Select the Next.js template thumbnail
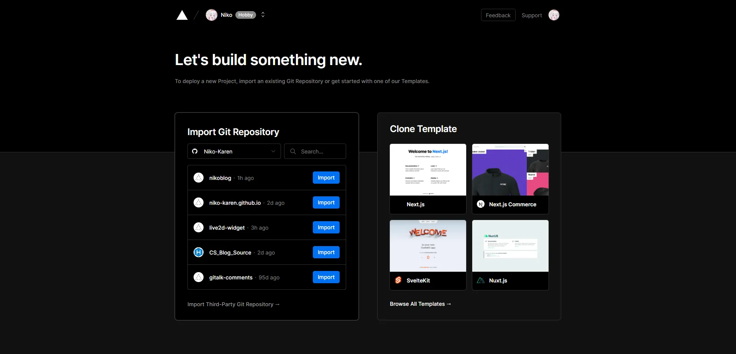The image size is (736, 354). click(x=428, y=170)
